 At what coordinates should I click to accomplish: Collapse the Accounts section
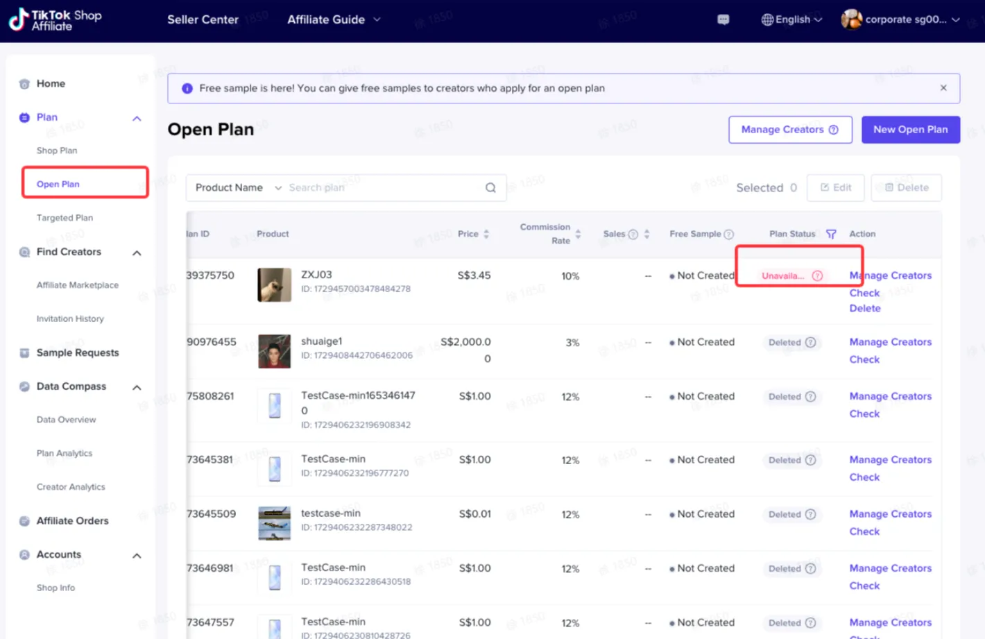pyautogui.click(x=137, y=556)
